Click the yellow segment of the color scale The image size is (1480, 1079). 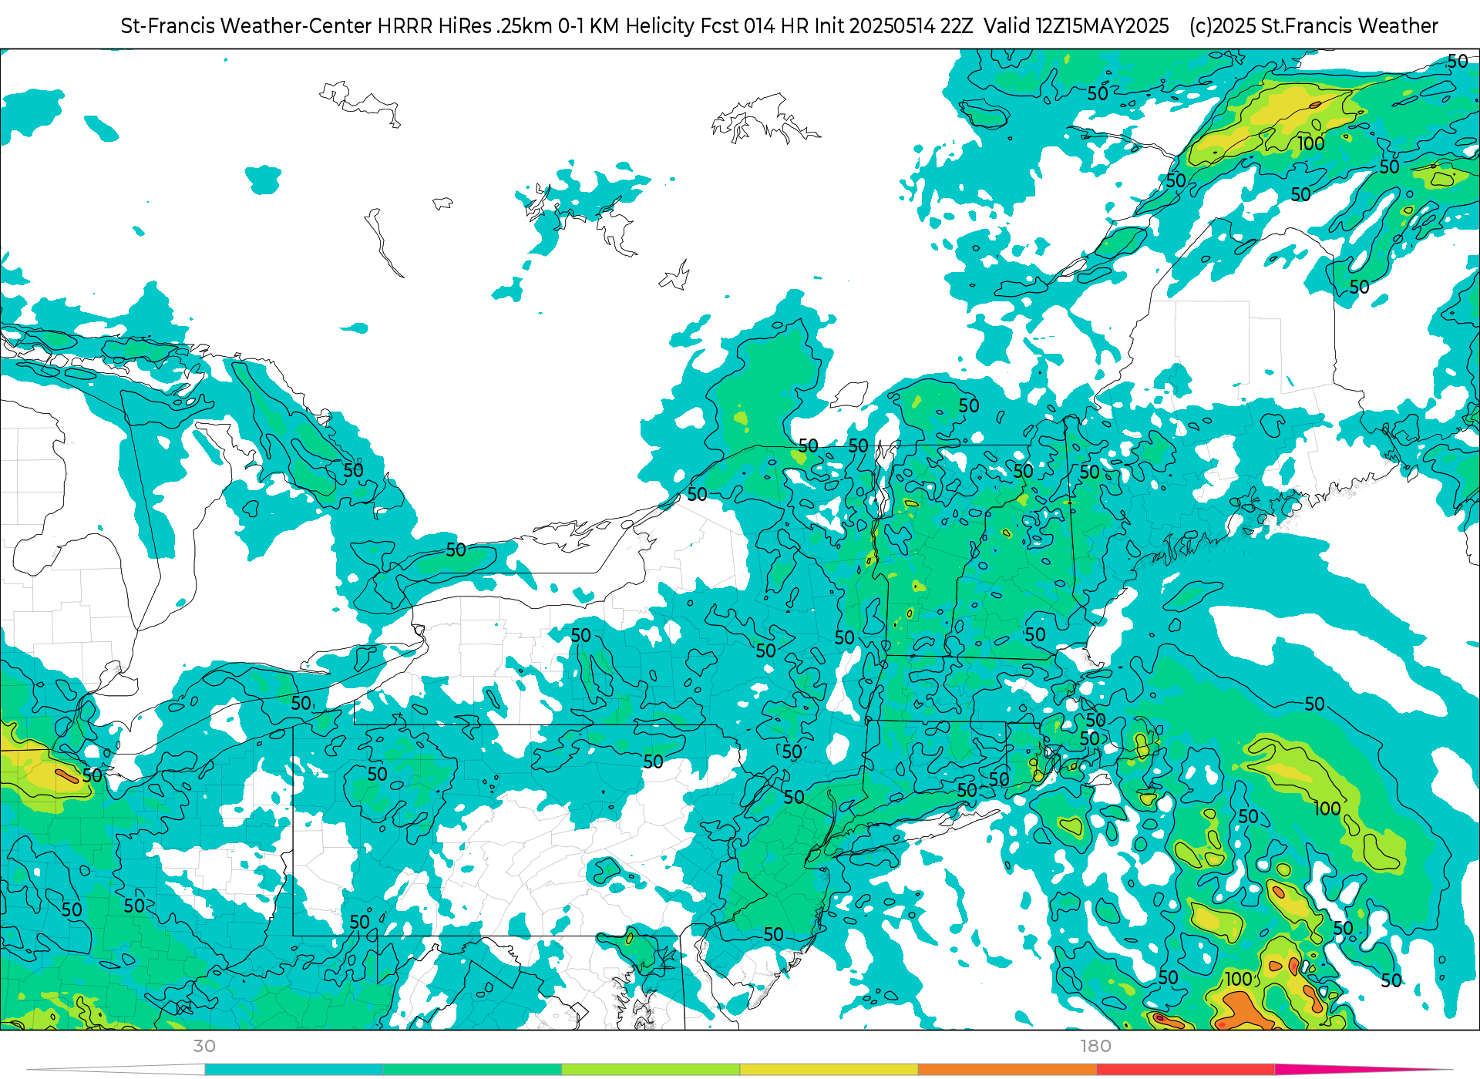click(829, 1070)
